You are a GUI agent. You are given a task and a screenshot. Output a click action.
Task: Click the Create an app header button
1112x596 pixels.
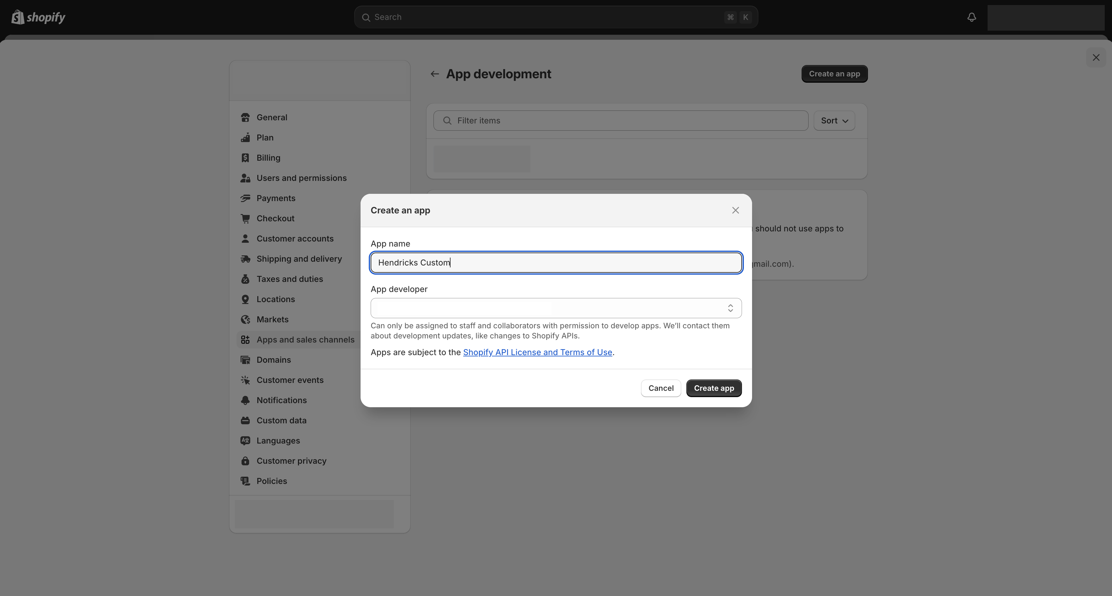pos(834,74)
